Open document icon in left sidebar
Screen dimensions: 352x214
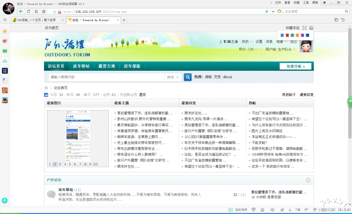[5, 81]
